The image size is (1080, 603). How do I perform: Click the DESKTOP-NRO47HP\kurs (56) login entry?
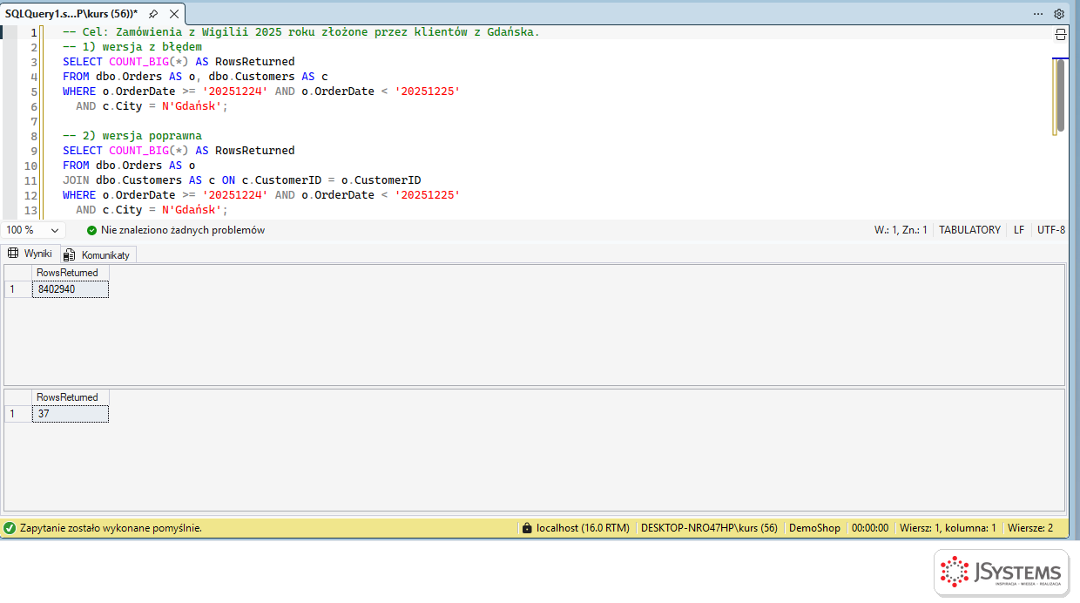coord(709,528)
